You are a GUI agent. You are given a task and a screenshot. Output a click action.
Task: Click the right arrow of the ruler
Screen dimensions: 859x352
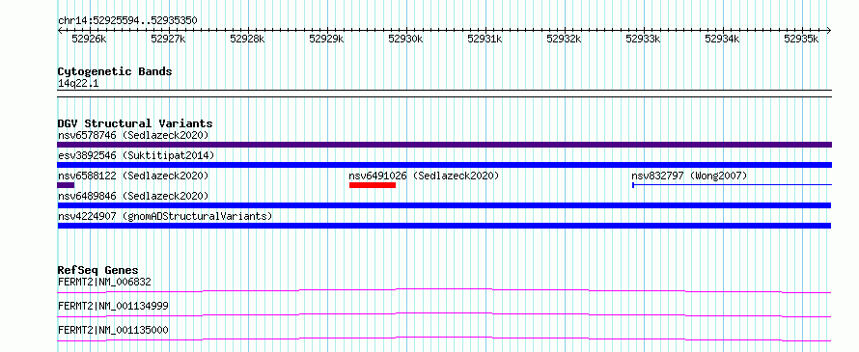coord(829,30)
